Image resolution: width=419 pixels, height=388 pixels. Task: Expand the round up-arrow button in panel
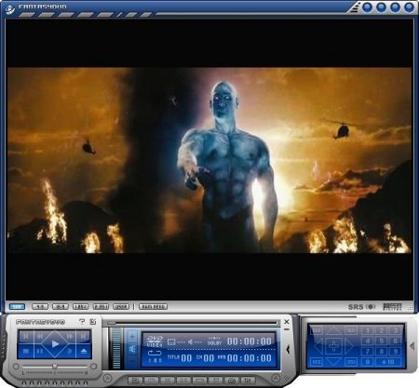(276, 378)
